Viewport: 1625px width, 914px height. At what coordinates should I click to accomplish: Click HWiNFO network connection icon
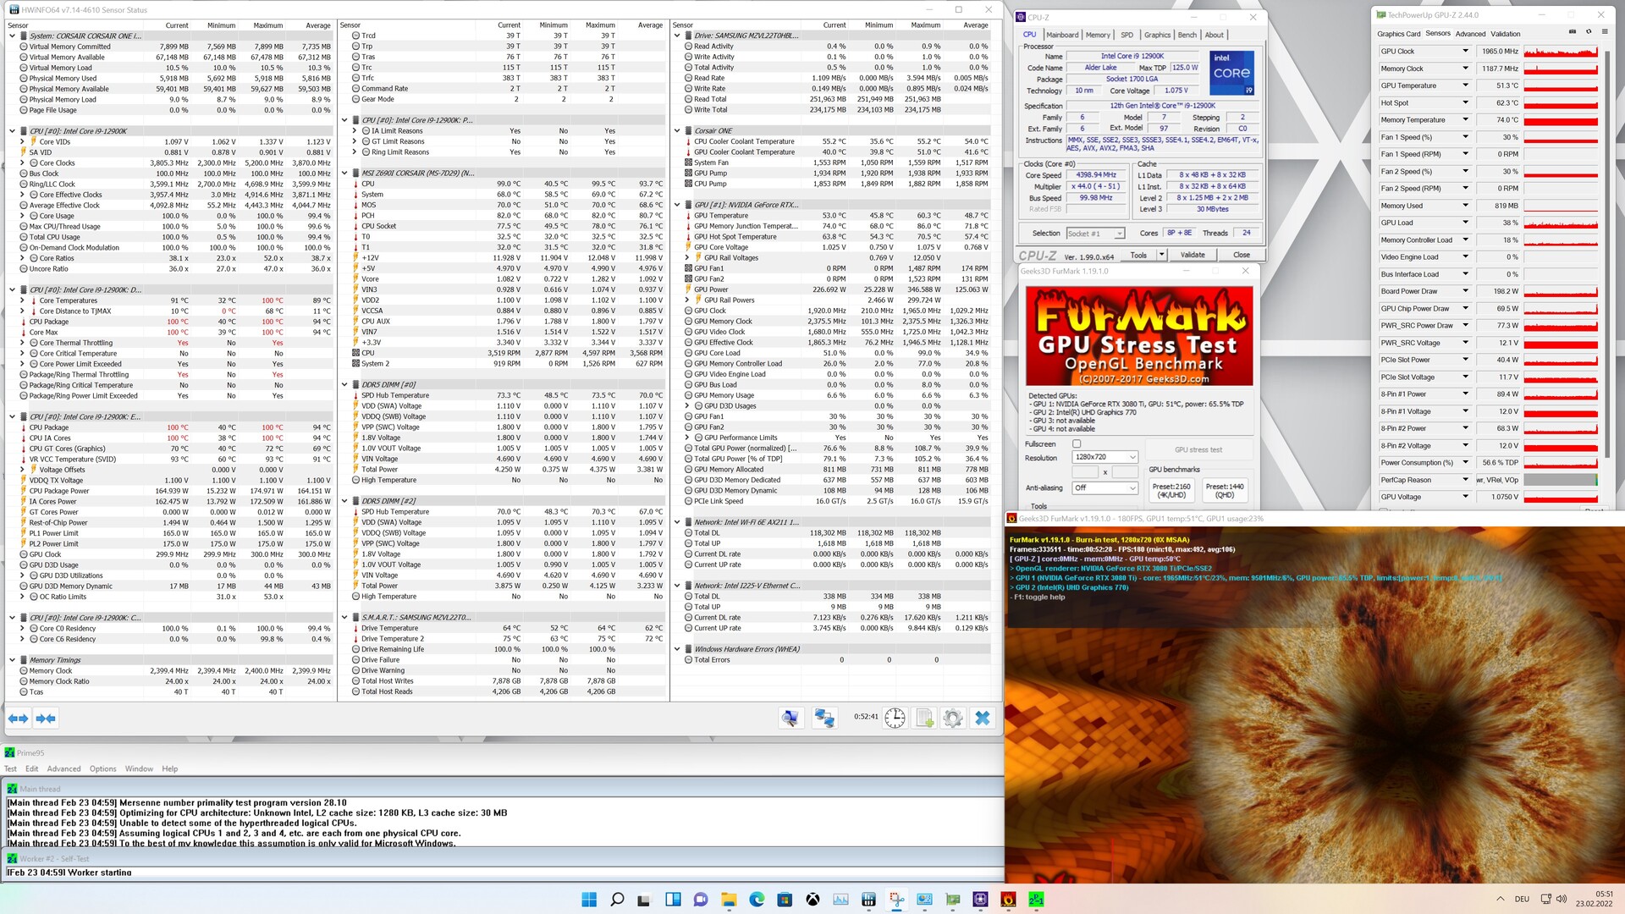[824, 719]
